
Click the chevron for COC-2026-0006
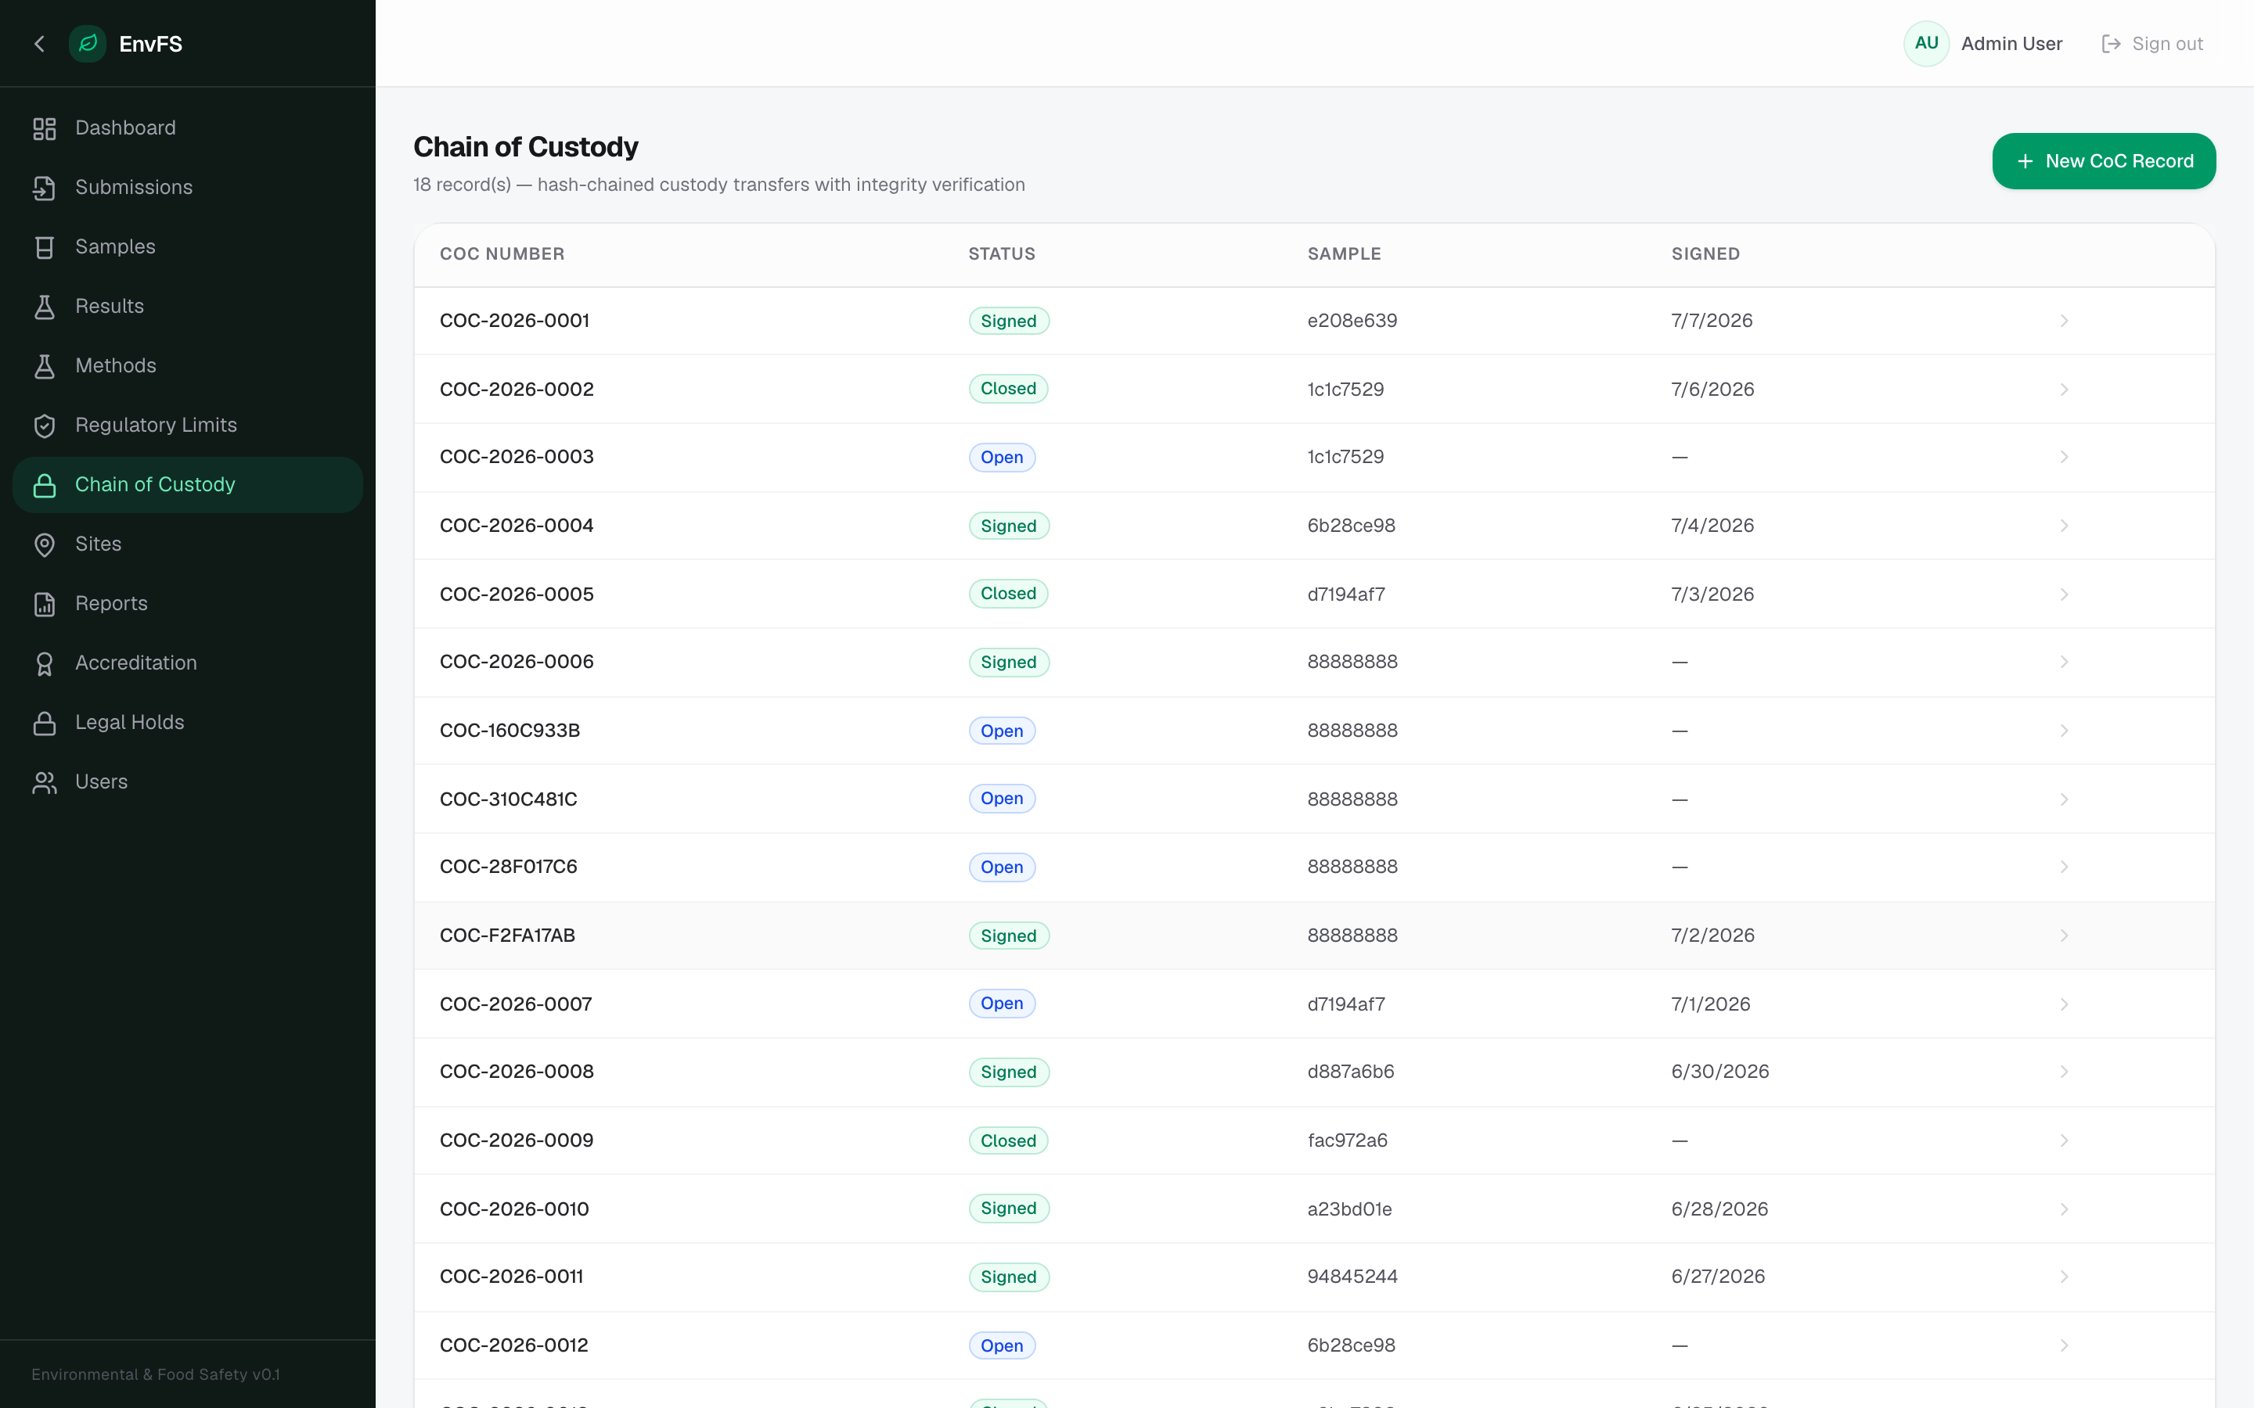(2064, 662)
